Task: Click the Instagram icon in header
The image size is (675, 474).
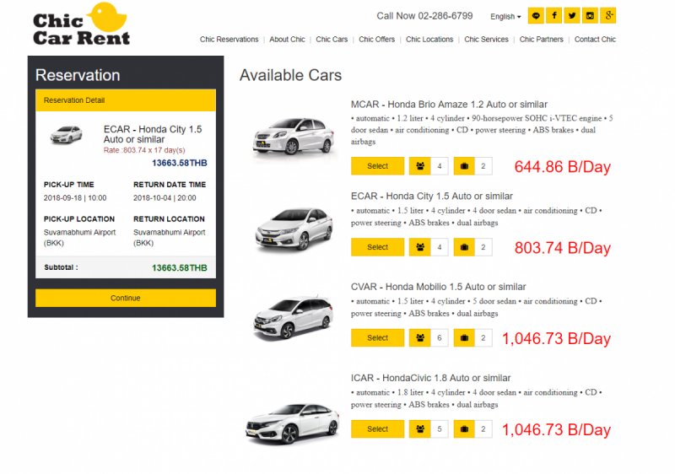Action: click(591, 15)
